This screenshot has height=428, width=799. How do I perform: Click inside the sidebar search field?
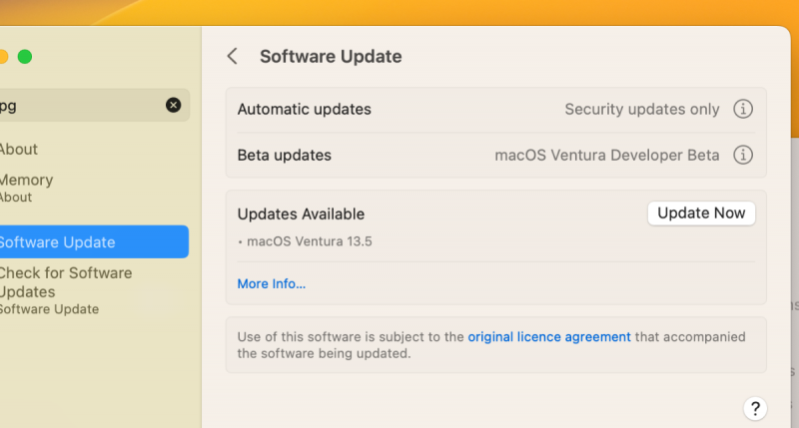pos(80,105)
